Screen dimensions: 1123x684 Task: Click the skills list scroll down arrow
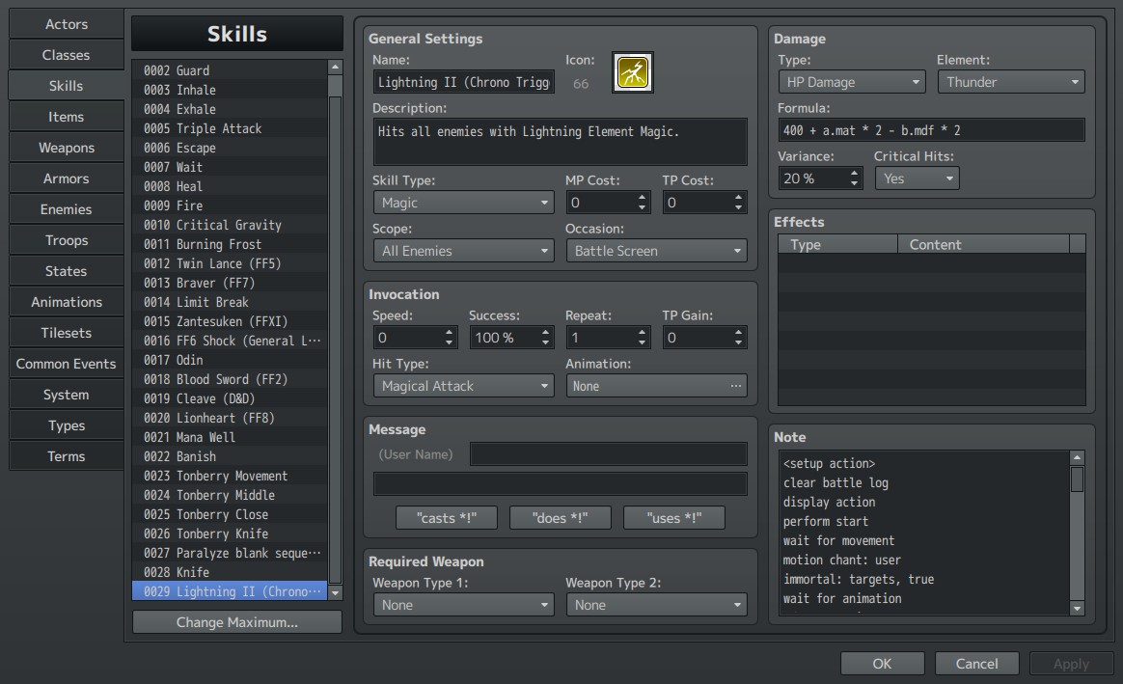(x=335, y=593)
